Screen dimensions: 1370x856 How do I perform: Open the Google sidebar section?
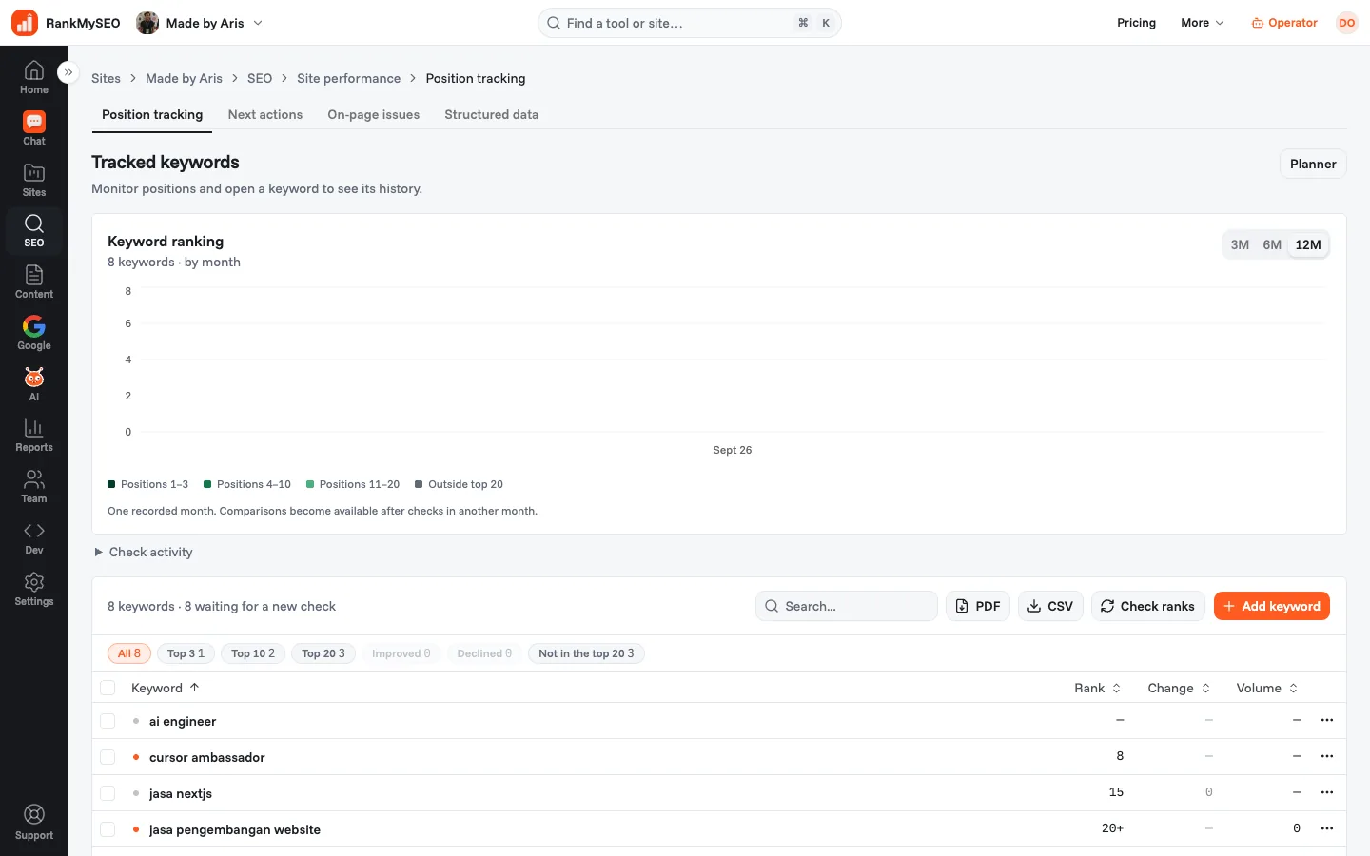[34, 333]
